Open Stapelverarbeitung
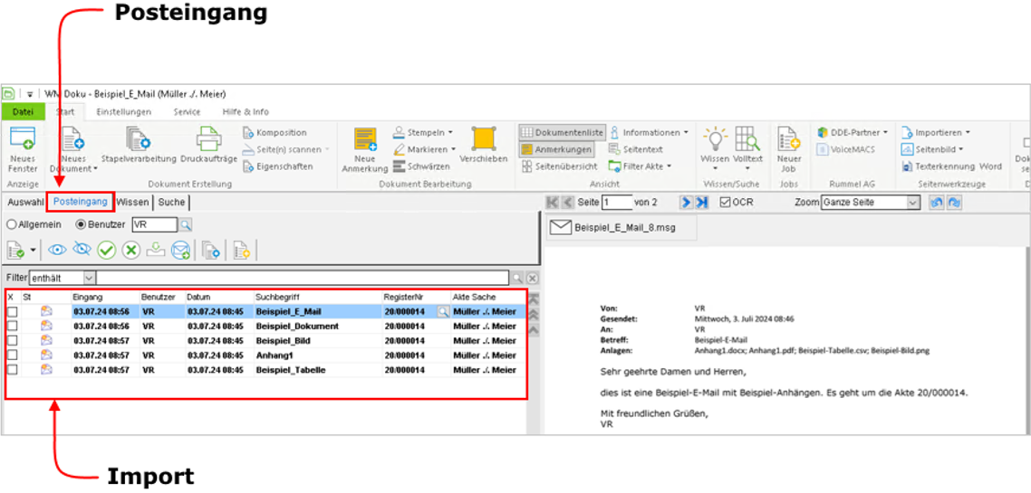The height and width of the screenshot is (493, 1031). point(139,146)
